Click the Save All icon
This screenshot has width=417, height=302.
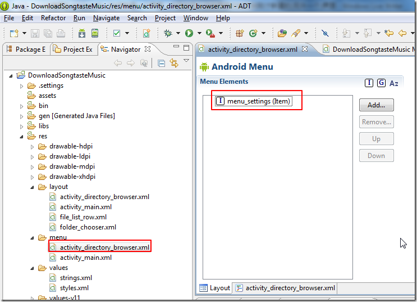[48, 33]
